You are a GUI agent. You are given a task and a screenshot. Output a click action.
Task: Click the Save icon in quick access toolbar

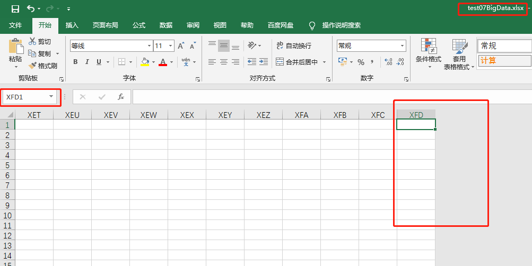15,8
